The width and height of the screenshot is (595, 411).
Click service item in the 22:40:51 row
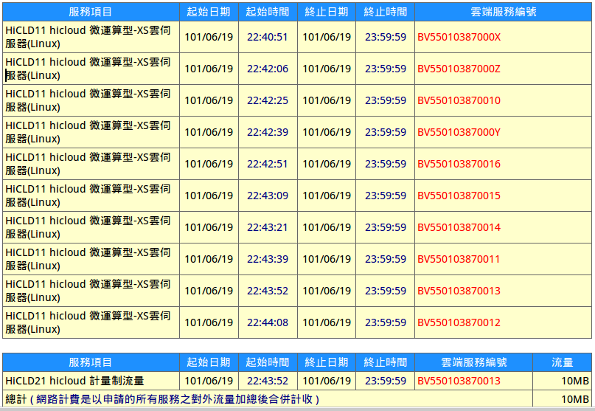(88, 37)
